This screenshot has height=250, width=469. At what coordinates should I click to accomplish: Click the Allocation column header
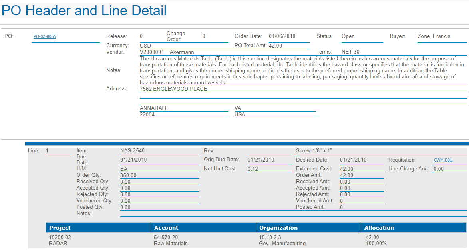click(379, 228)
